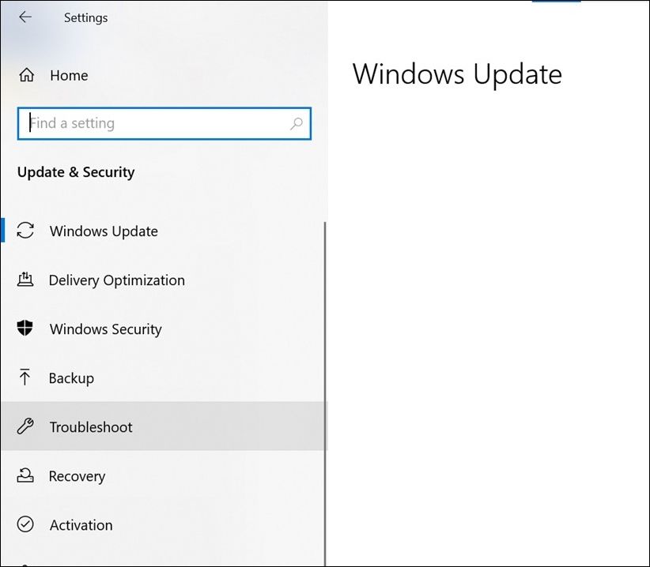Navigate to the Activation page
Screen dimensions: 650x567
tap(81, 525)
